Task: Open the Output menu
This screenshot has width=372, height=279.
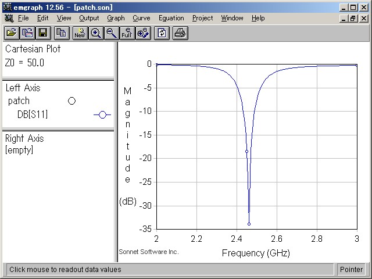Action: point(89,18)
